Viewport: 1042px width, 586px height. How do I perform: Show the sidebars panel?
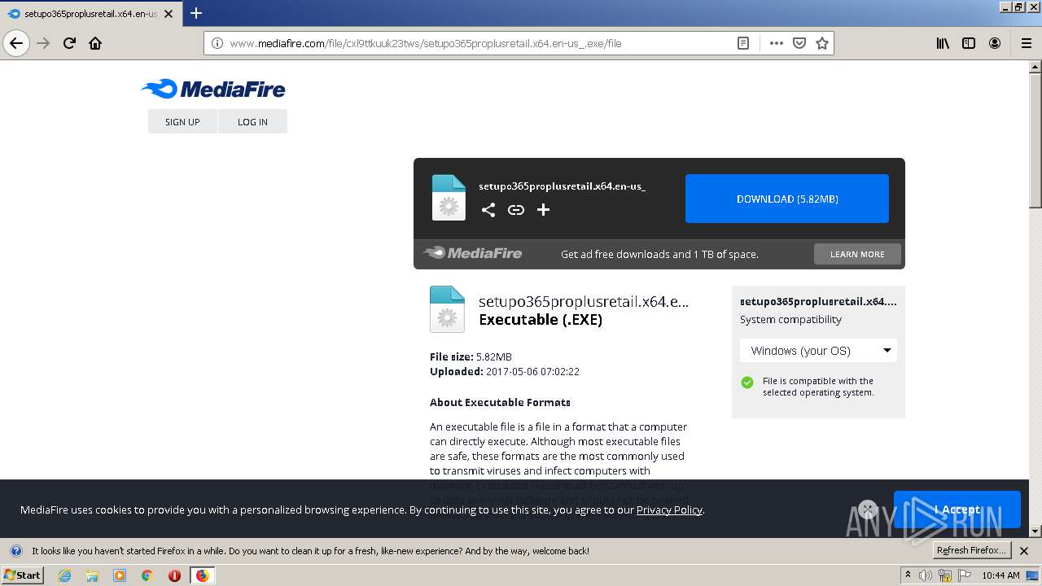[969, 43]
